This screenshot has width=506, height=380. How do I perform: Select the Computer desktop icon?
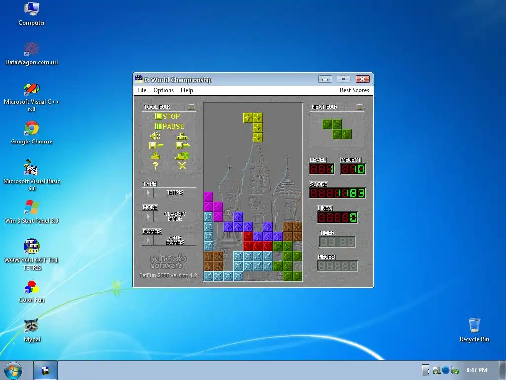click(x=32, y=14)
